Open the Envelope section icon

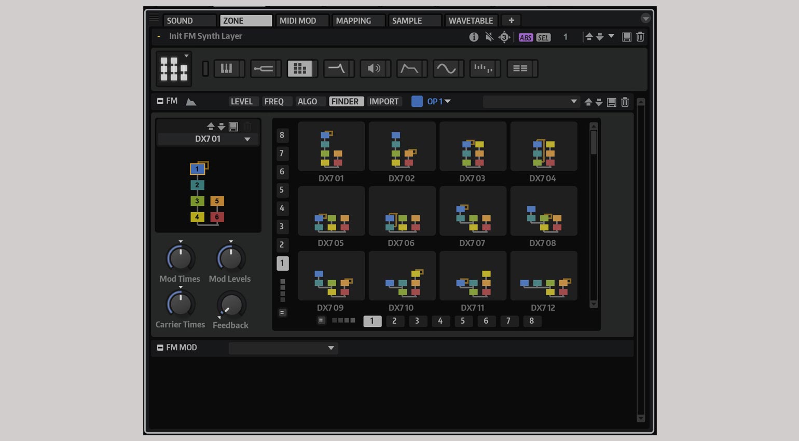(x=409, y=68)
